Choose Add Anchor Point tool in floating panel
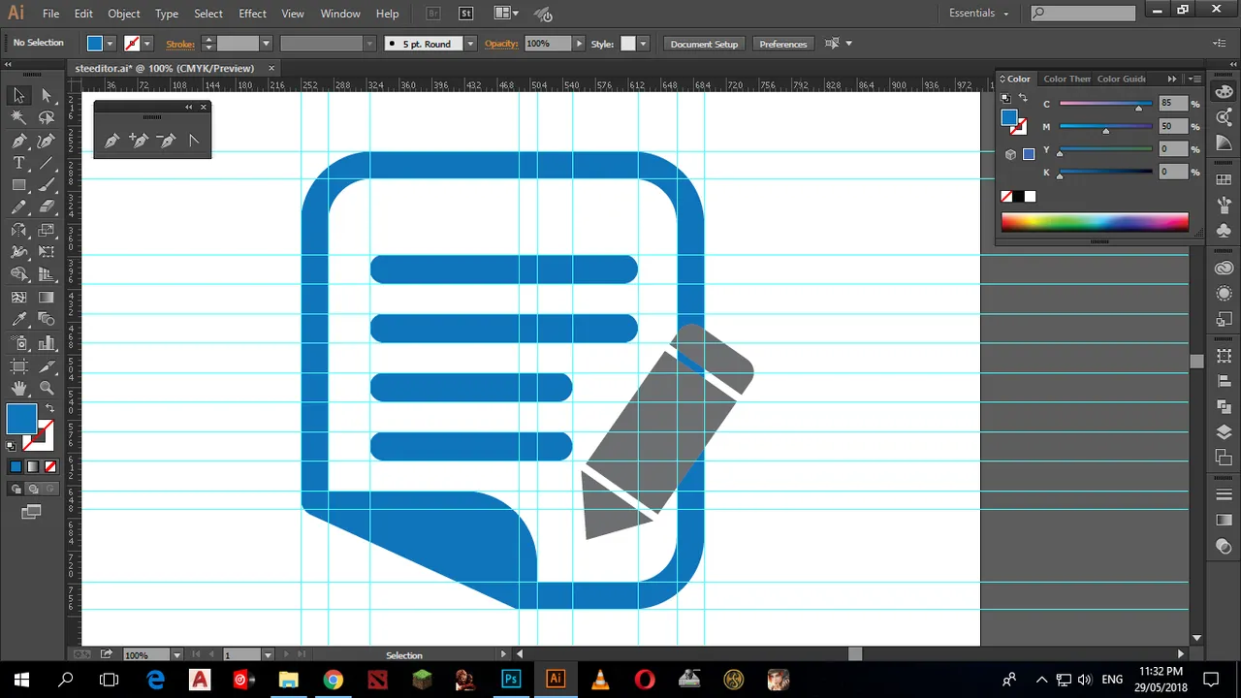Viewport: 1241px width, 698px height. pos(139,142)
